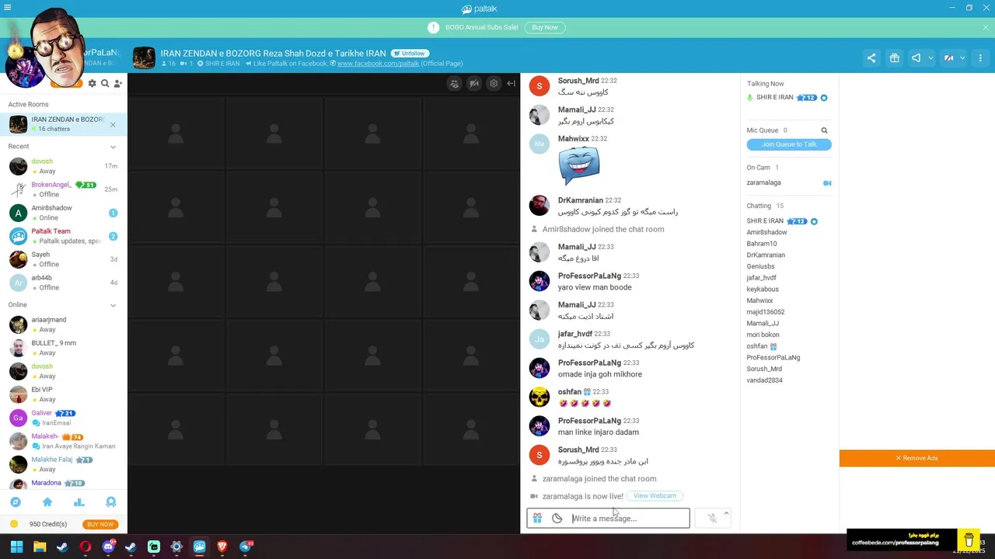Open the facebook.com/paltalk link
Screen dimensions: 995x559
click(378, 64)
